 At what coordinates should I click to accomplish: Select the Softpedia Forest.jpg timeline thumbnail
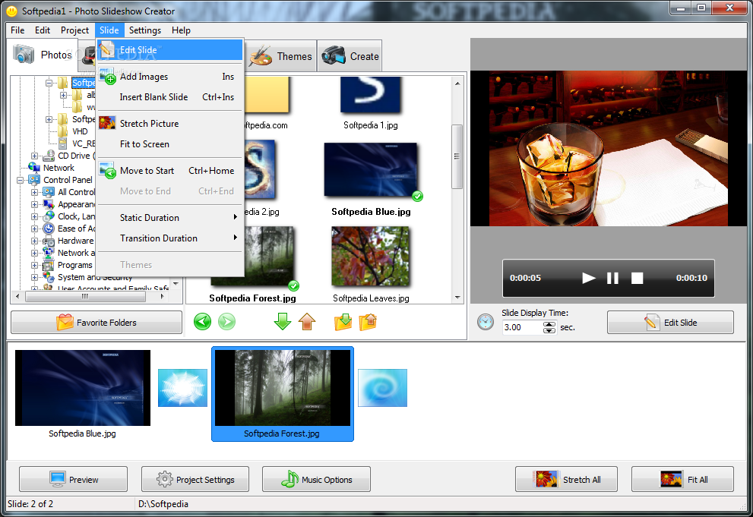click(x=283, y=391)
